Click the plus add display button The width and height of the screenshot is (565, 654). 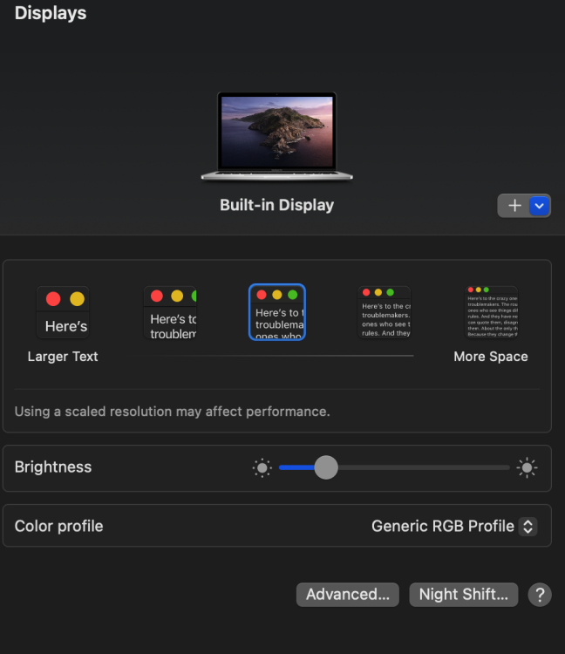pyautogui.click(x=514, y=206)
